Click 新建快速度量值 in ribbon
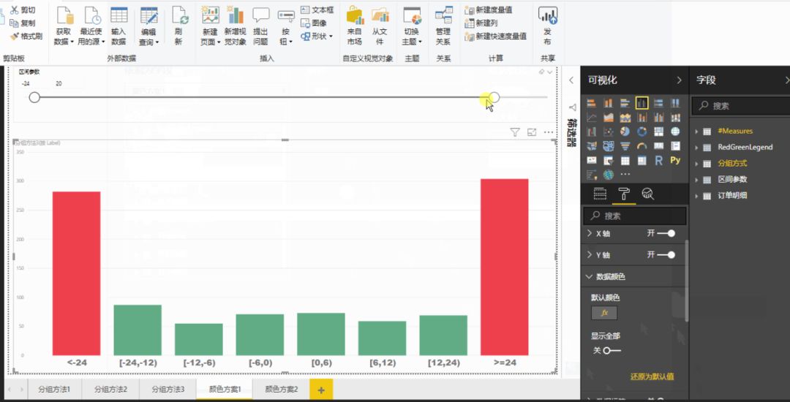The width and height of the screenshot is (790, 402). pyautogui.click(x=496, y=37)
